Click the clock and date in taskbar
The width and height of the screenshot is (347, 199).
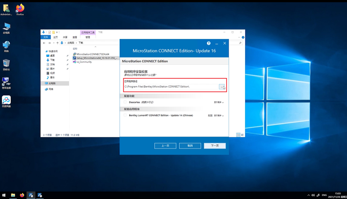338,195
